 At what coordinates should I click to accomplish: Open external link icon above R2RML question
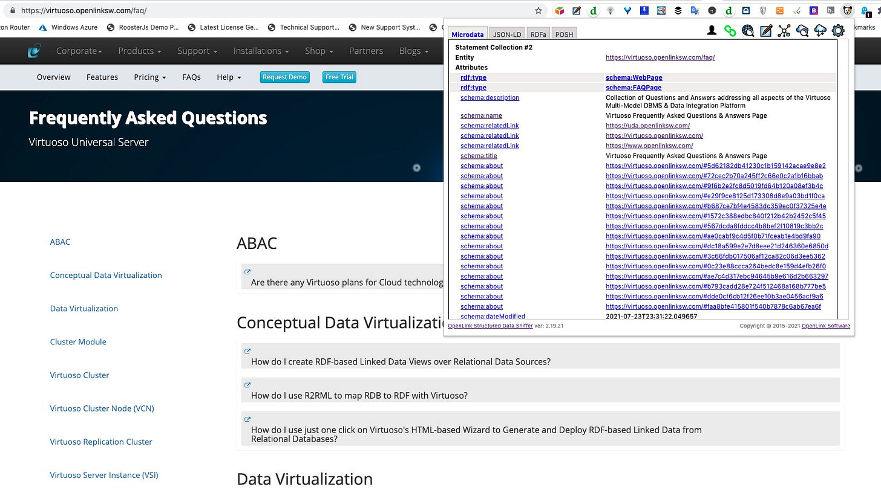[x=247, y=385]
